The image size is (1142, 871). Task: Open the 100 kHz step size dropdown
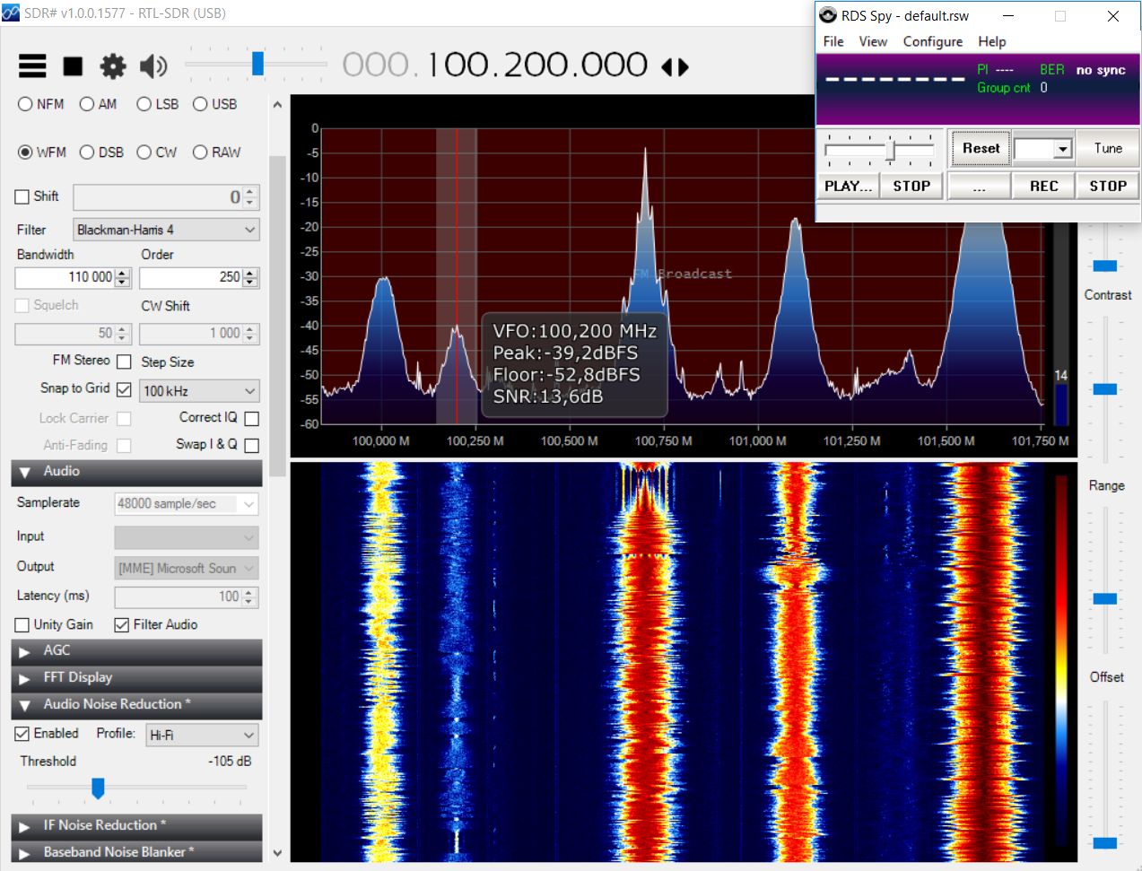point(200,391)
